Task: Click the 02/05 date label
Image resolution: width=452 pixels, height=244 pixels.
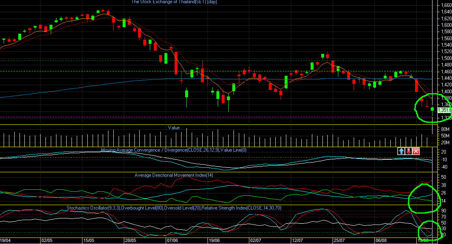Action: point(47,240)
